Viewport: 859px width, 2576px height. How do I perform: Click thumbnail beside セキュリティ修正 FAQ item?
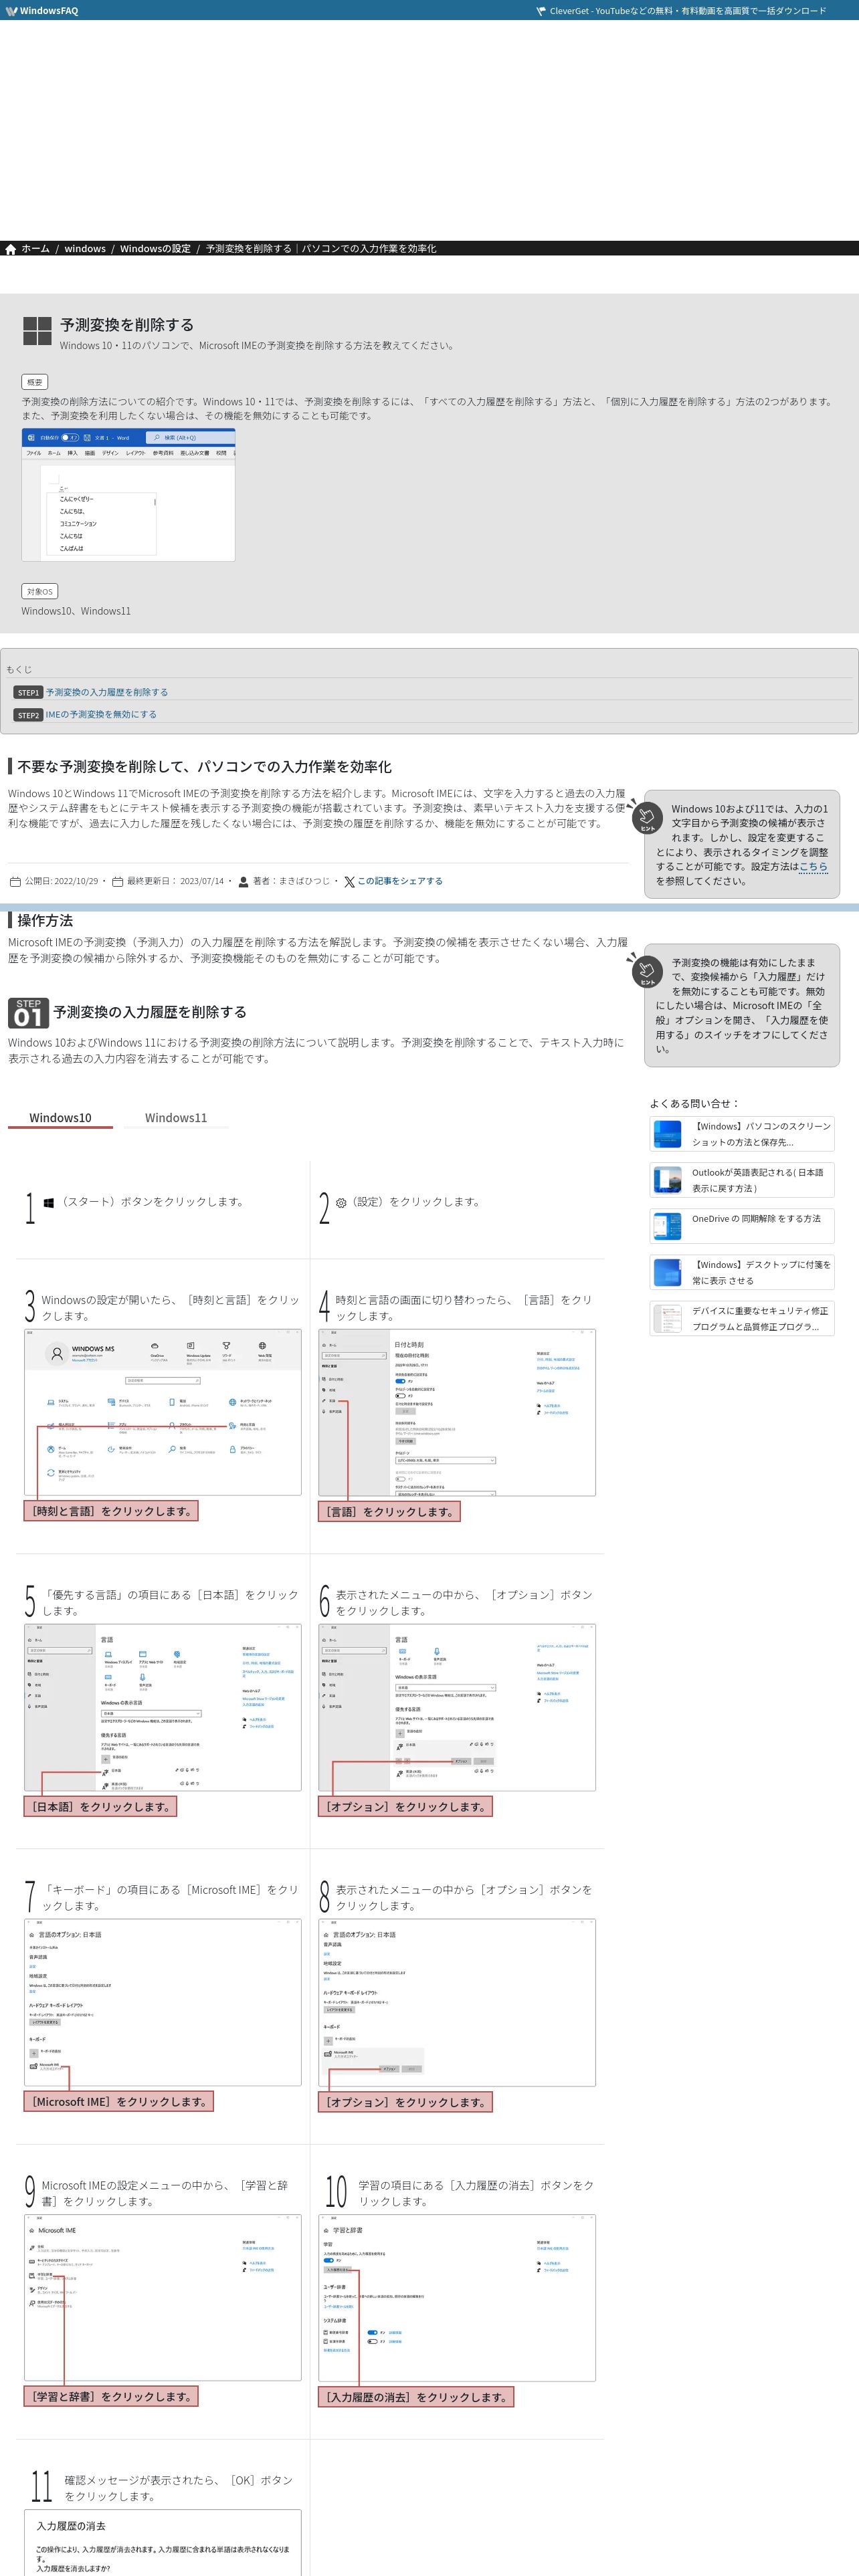pyautogui.click(x=667, y=1318)
